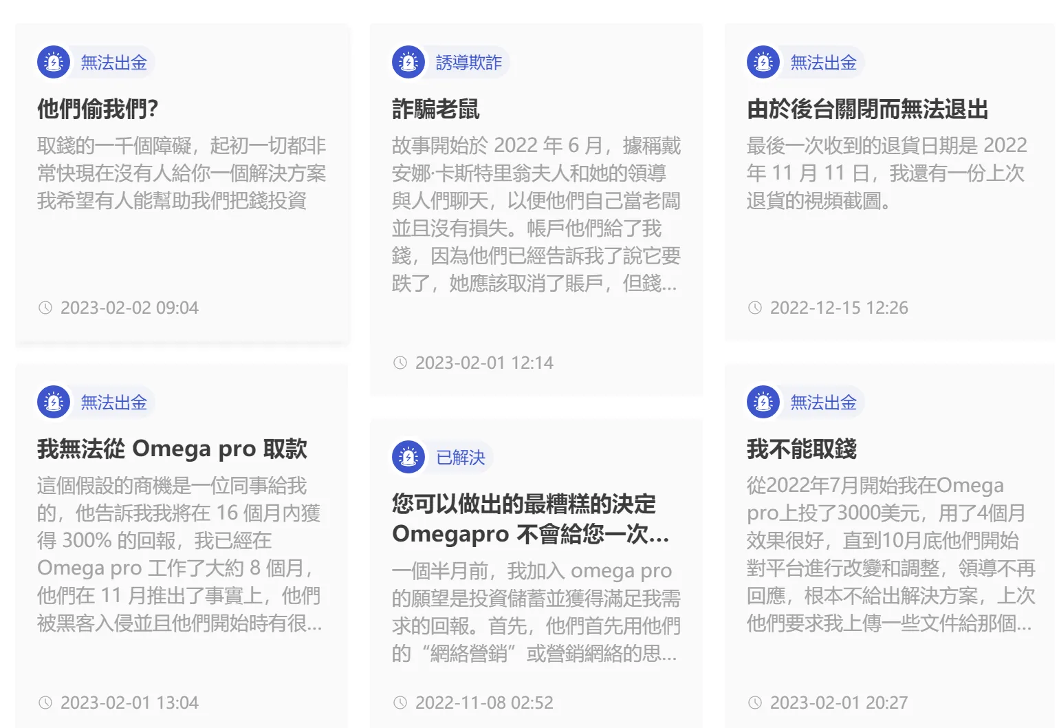Click the date 2023-02-02 09:04
This screenshot has height=728, width=1059.
coord(129,308)
